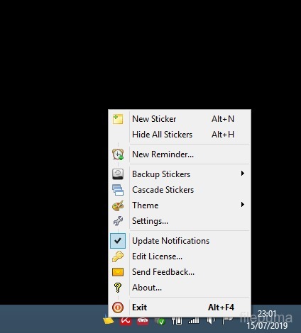Click the Edit License key icon
The height and width of the screenshot is (333, 301).
coord(118,256)
